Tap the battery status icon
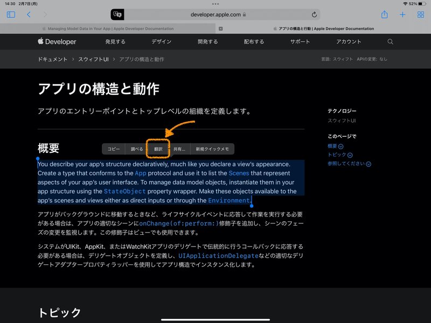The height and width of the screenshot is (323, 431). (x=422, y=4)
